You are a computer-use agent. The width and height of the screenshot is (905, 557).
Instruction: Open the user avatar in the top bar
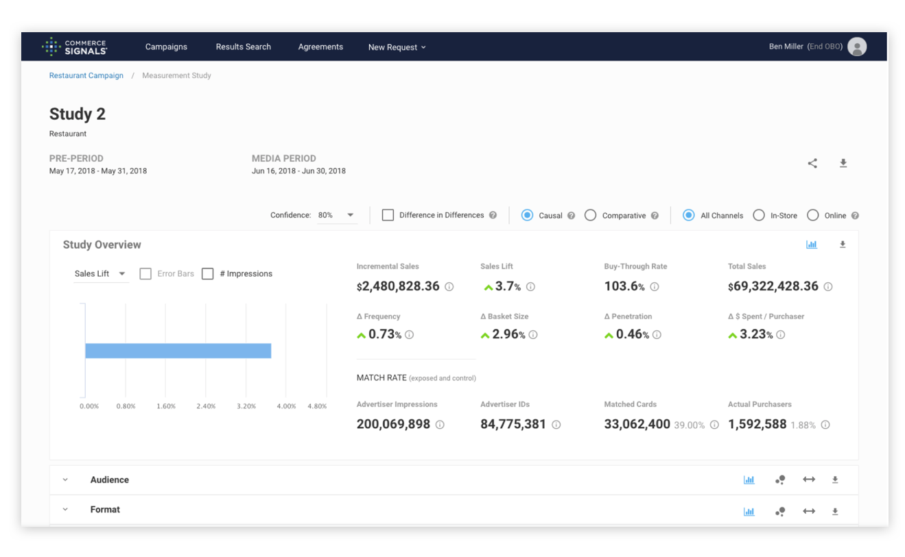click(857, 47)
